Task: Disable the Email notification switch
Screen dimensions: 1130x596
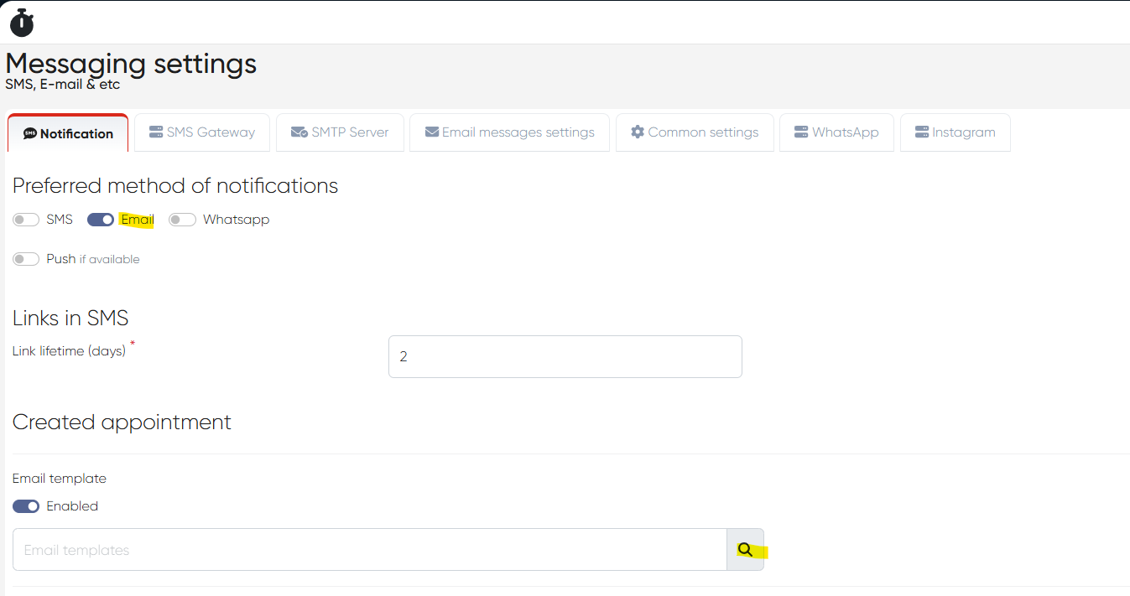Action: (x=101, y=220)
